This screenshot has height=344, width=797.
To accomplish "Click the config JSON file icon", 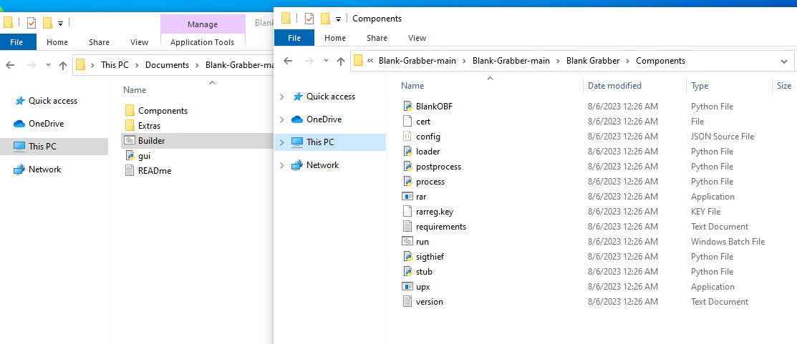I will click(x=407, y=137).
